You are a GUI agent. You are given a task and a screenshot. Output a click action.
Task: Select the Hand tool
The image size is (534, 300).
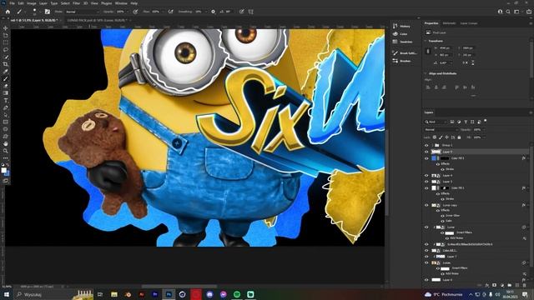[x=6, y=143]
